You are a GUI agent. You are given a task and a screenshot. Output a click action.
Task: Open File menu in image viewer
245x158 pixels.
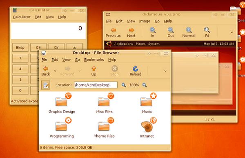click(109, 21)
